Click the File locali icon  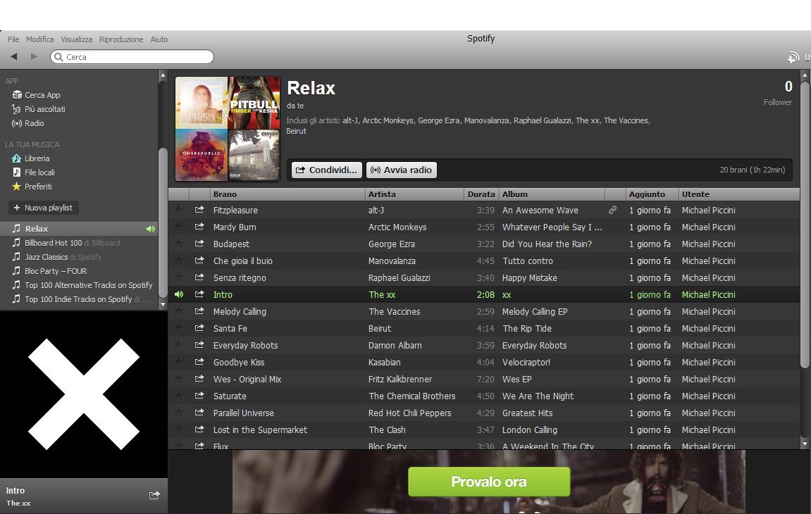[16, 173]
